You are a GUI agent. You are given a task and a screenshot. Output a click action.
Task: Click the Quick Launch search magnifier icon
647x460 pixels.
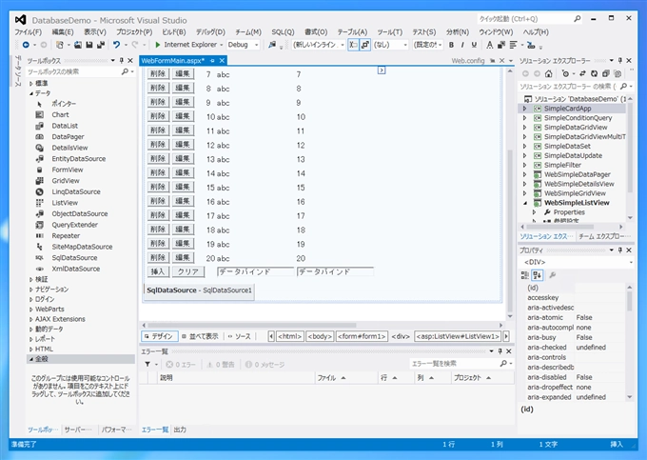pos(578,19)
